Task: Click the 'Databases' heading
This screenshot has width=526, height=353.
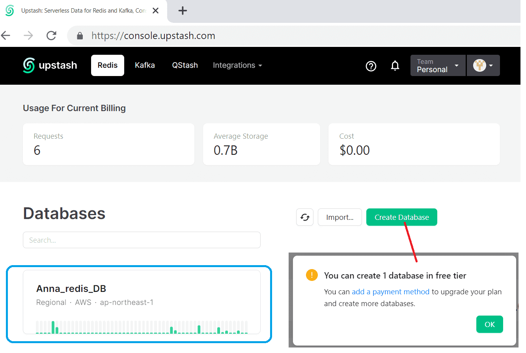Action: coord(64,214)
